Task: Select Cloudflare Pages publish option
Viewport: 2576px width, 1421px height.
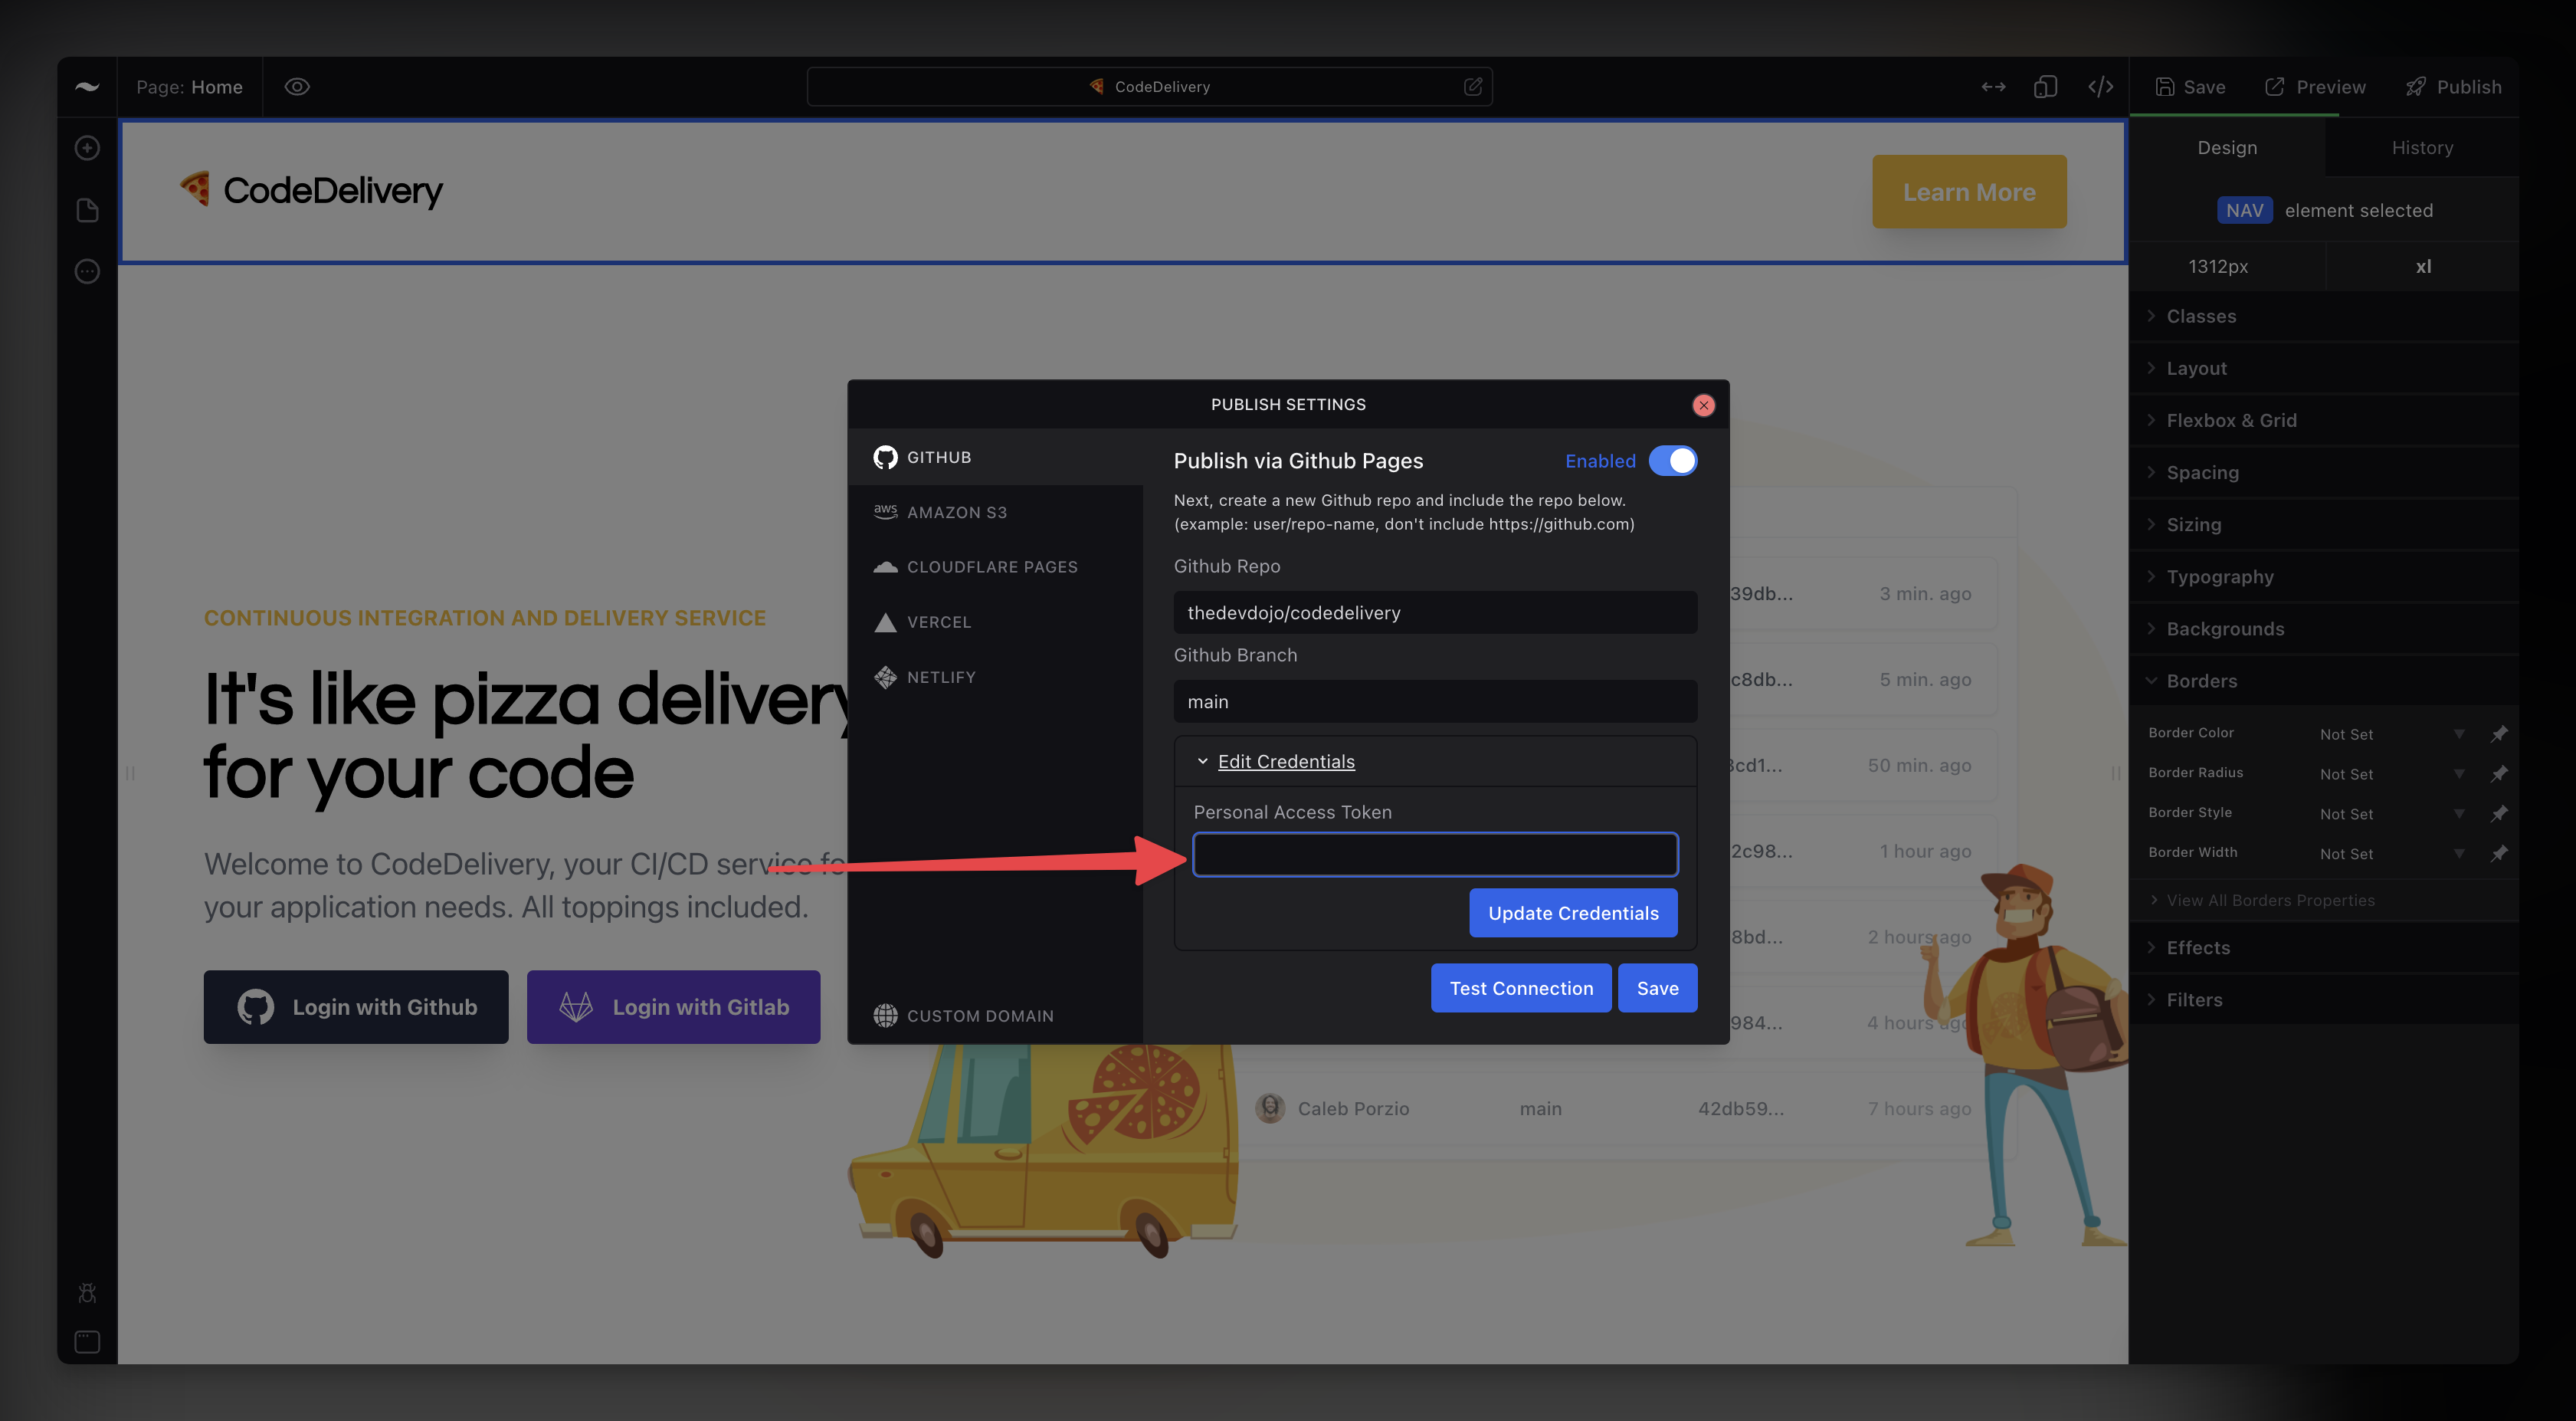Action: tap(995, 567)
